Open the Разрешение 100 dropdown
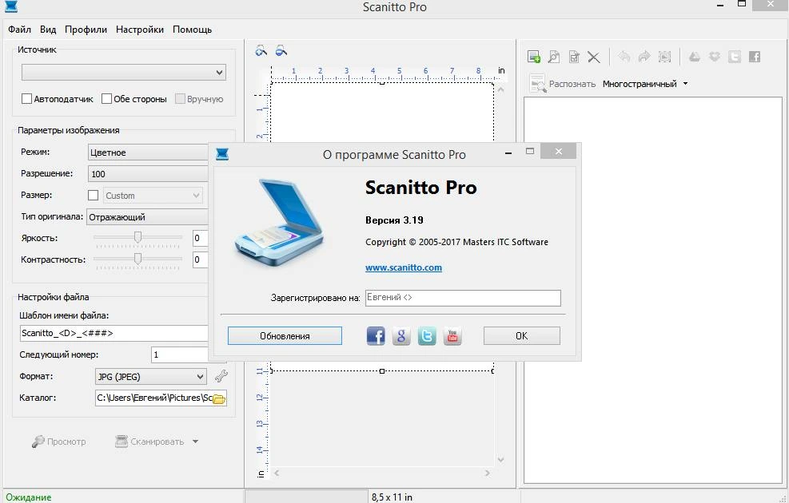Image resolution: width=789 pixels, height=503 pixels. (x=148, y=174)
